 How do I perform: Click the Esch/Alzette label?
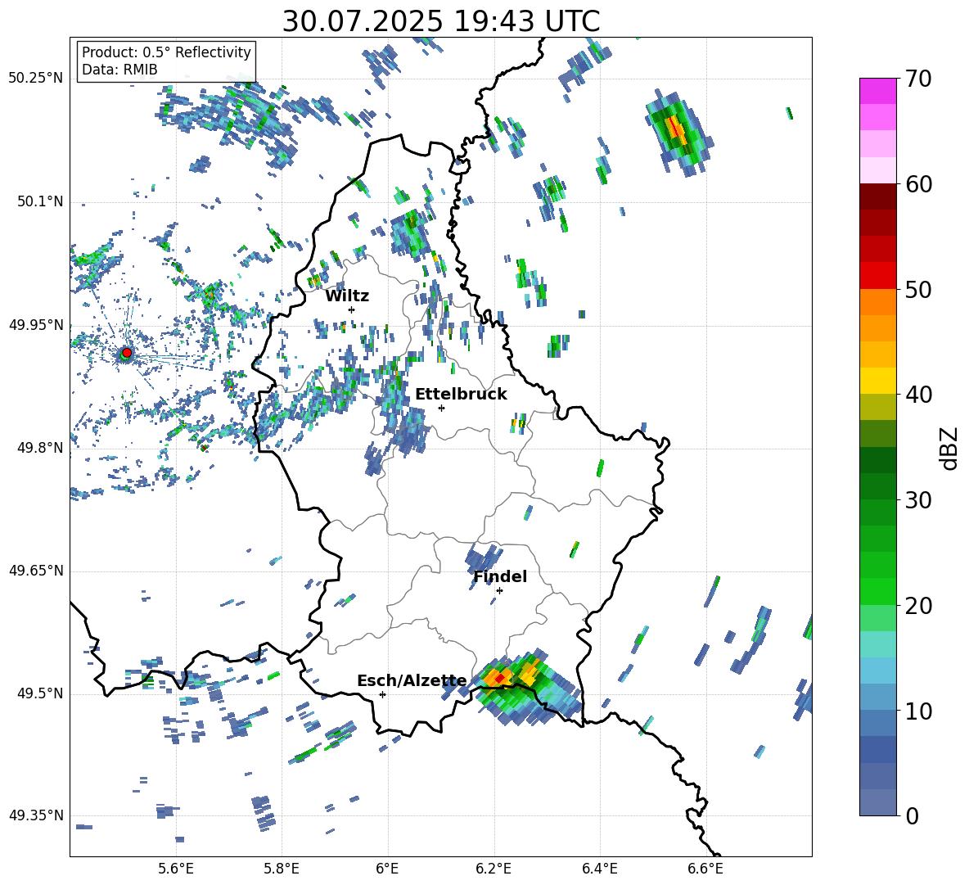pyautogui.click(x=412, y=681)
